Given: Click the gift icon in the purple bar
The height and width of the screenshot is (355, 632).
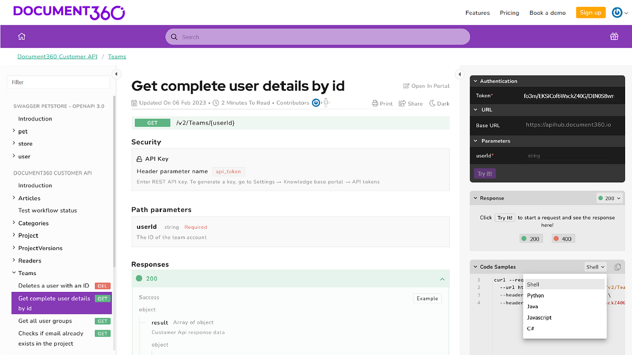Looking at the screenshot, I should [x=614, y=36].
